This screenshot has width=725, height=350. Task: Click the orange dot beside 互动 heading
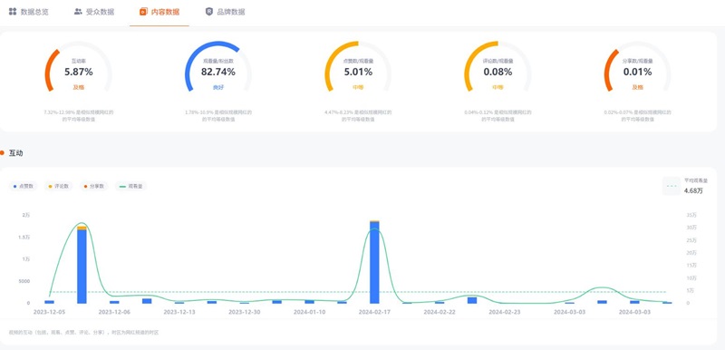[2, 153]
